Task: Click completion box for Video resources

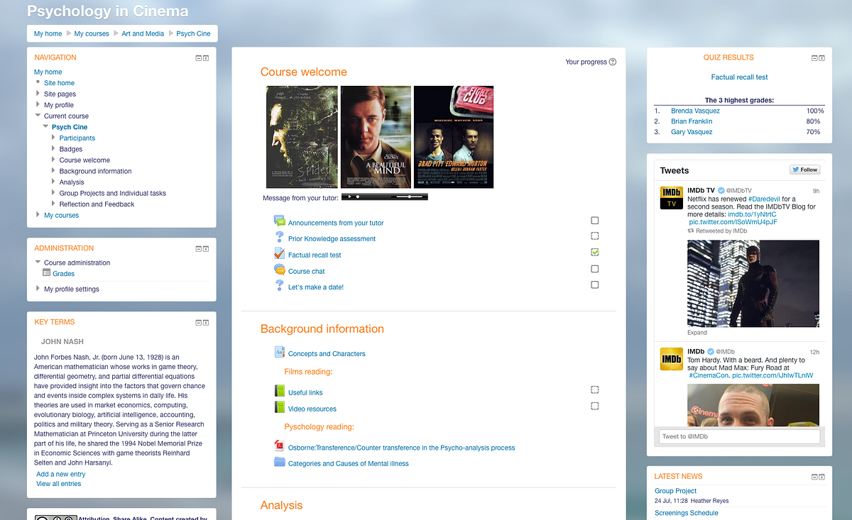Action: pyautogui.click(x=595, y=406)
